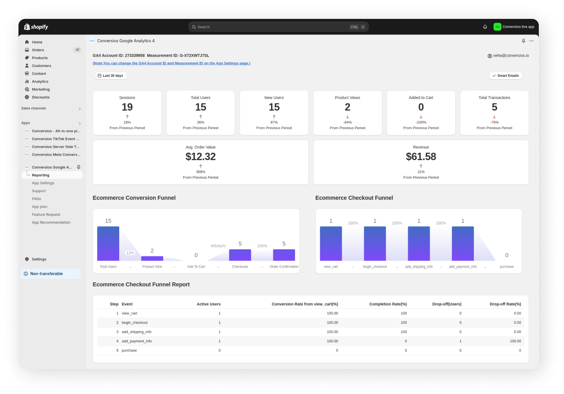Viewport: 564px width, 394px height.
Task: Open the Conversios live app account avatar
Action: (x=497, y=27)
